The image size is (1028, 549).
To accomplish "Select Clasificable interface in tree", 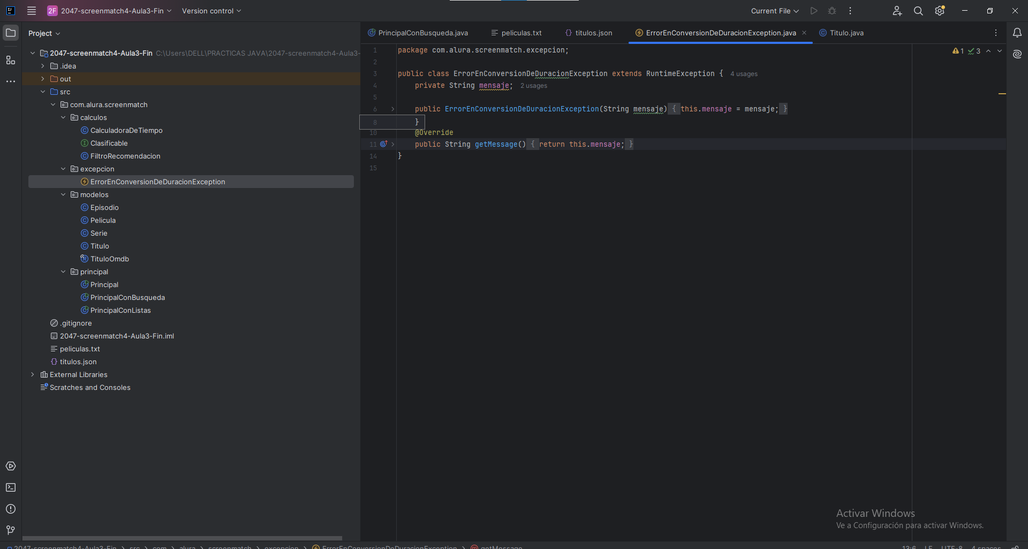I will point(109,143).
